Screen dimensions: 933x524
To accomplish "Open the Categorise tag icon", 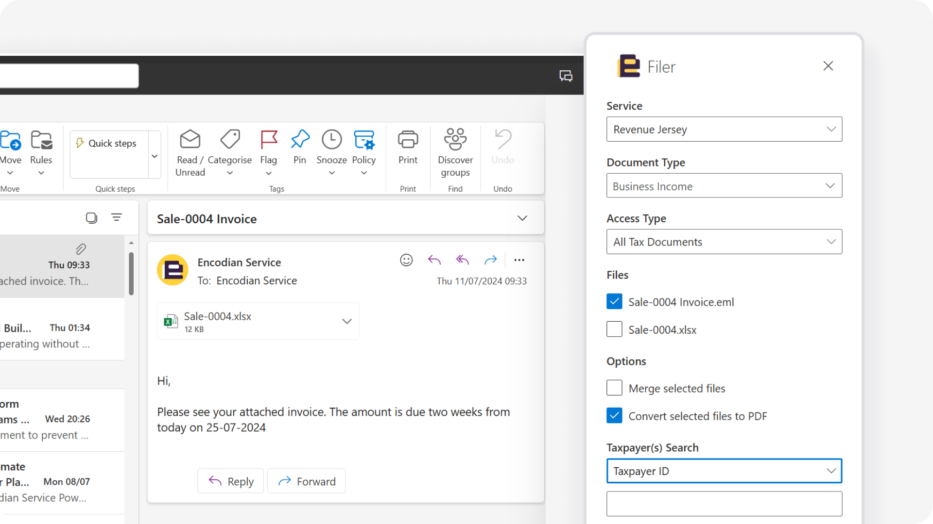I will tap(230, 140).
